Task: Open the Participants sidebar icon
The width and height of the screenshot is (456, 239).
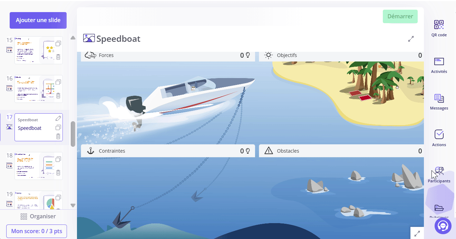Action: coord(439,171)
